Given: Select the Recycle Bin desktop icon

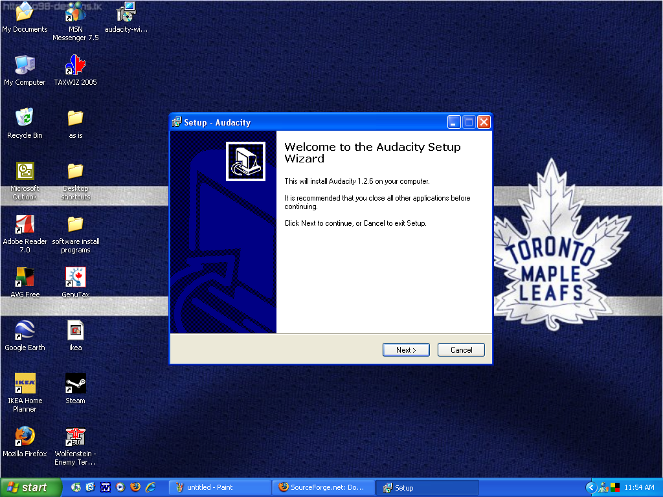Looking at the screenshot, I should pos(25,124).
